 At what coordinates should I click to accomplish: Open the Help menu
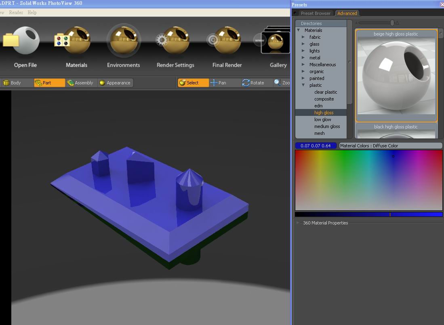(32, 13)
